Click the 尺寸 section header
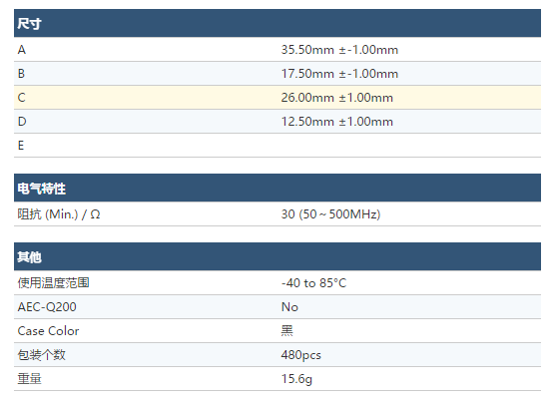Viewport: 556px width, 403px height. [278, 23]
